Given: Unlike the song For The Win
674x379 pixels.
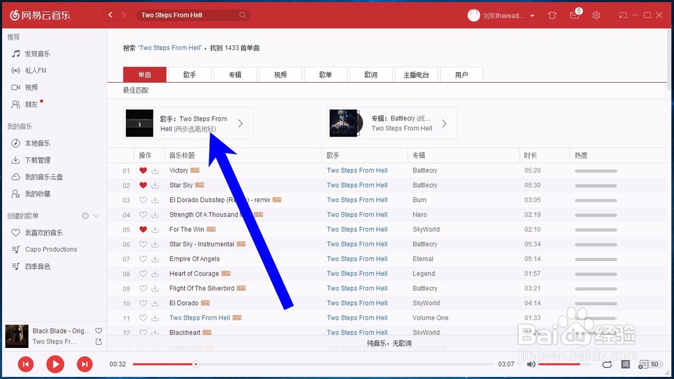Looking at the screenshot, I should tap(143, 229).
